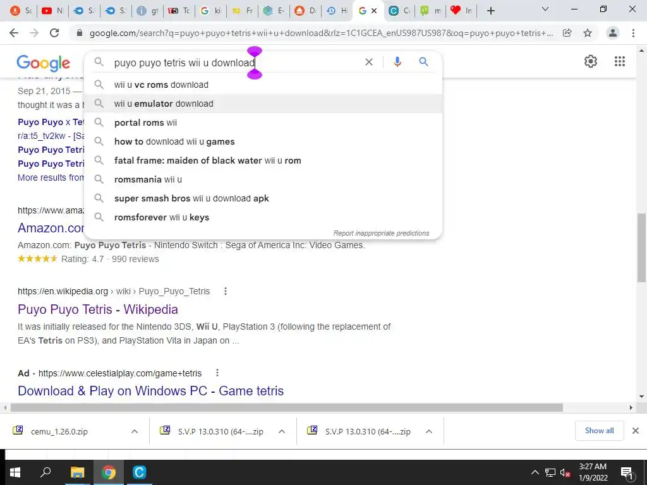Open Windows notification center
This screenshot has width=647, height=485.
(x=627, y=472)
